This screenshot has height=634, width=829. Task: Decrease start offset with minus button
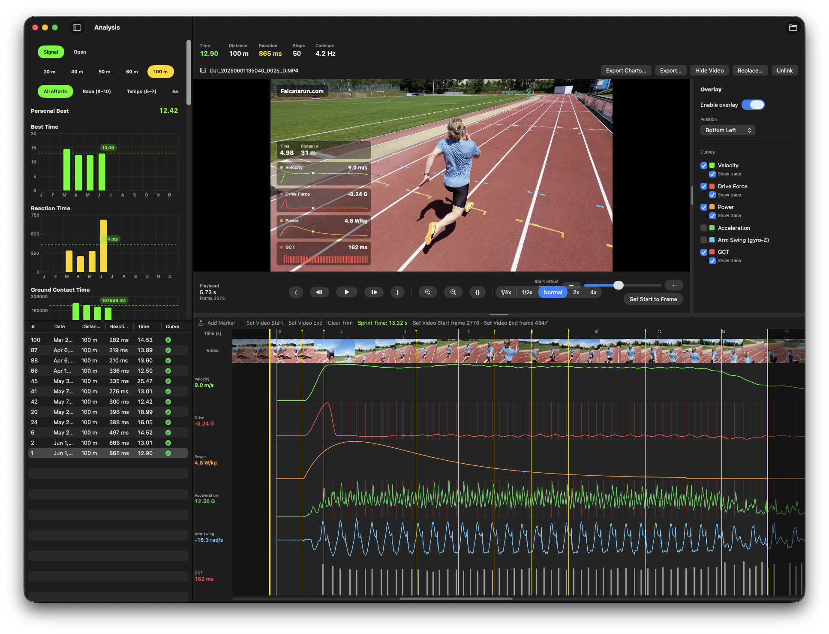click(571, 285)
